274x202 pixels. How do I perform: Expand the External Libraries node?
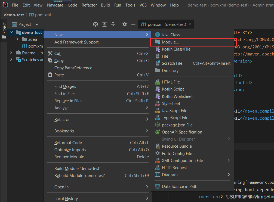11,52
